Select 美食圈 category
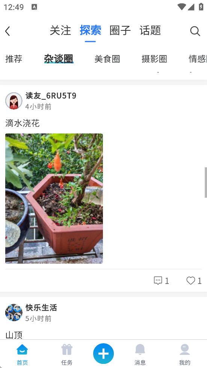The image size is (207, 368). [x=107, y=59]
